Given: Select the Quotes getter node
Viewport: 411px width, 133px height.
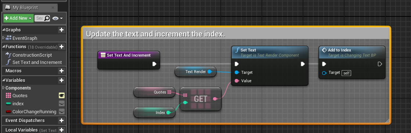Looking at the screenshot, I should tap(154, 92).
